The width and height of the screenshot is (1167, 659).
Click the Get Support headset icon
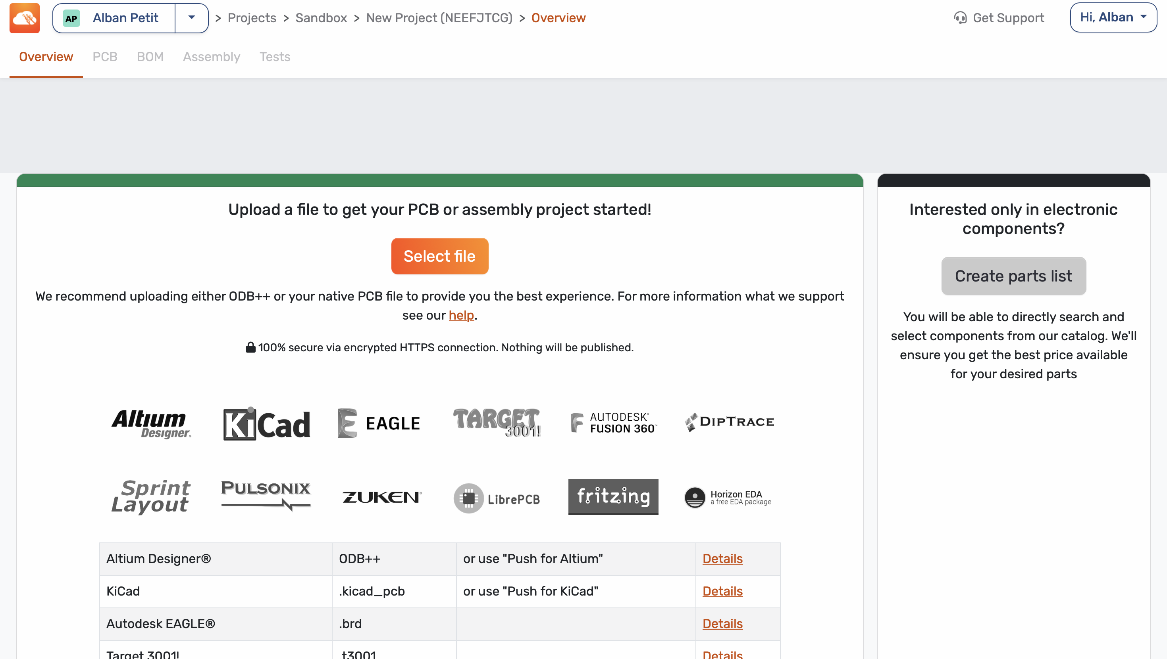click(960, 18)
